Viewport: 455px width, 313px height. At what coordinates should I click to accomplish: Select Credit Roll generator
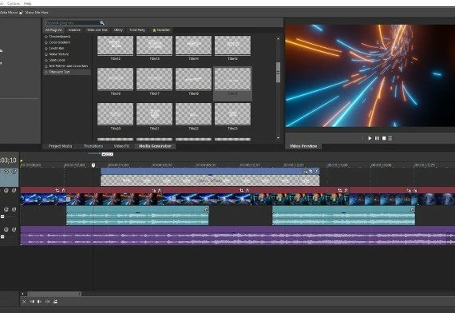[x=57, y=48]
